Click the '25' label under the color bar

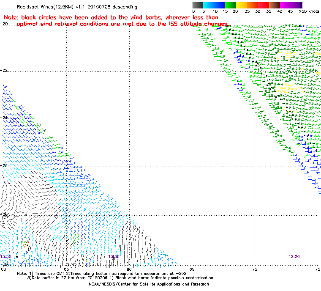point(247,11)
